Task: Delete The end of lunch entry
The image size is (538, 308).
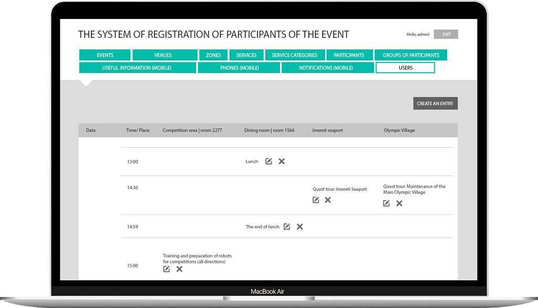Action: [x=300, y=227]
